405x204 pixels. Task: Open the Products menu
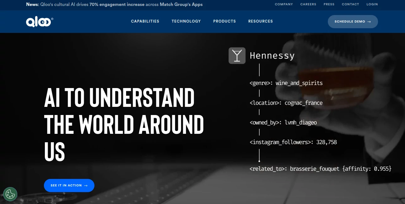pos(225,21)
